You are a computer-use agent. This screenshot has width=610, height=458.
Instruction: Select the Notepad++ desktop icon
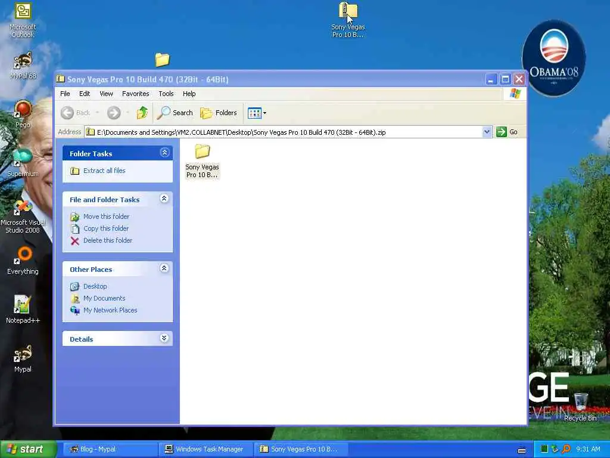(x=23, y=310)
